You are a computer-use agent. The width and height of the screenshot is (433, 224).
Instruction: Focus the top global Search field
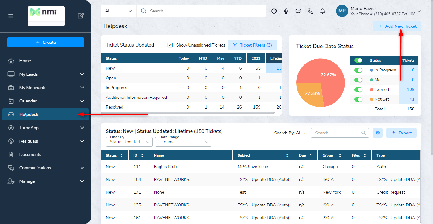pyautogui.click(x=201, y=11)
